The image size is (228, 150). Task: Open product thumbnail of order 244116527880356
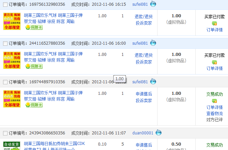(x=12, y=60)
